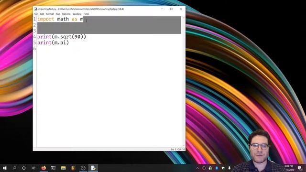Screen dimensions: 306x172
Task: Click line number 4 in gutter
Action: 34,37
